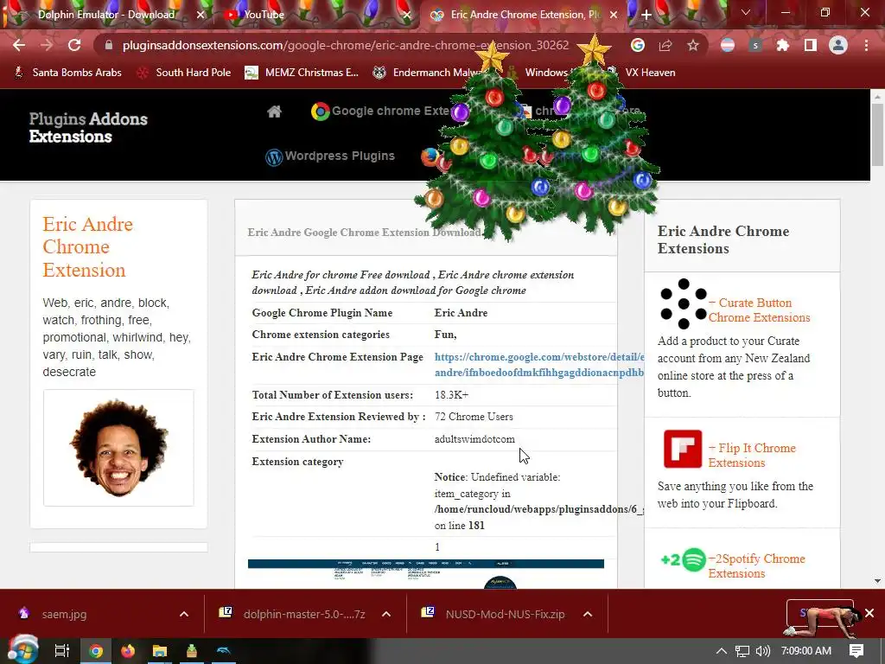This screenshot has width=885, height=664.
Task: Click the extension screenshot preview image
Action: click(425, 574)
